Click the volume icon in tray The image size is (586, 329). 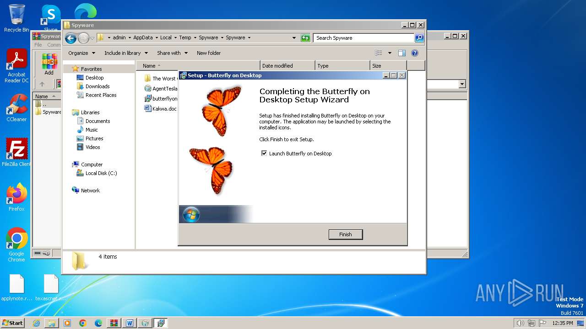[x=520, y=323]
